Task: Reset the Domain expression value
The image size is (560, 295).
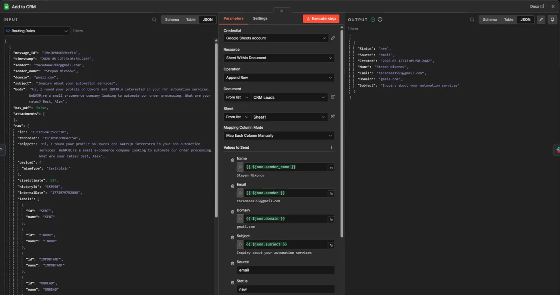Action: pyautogui.click(x=331, y=219)
